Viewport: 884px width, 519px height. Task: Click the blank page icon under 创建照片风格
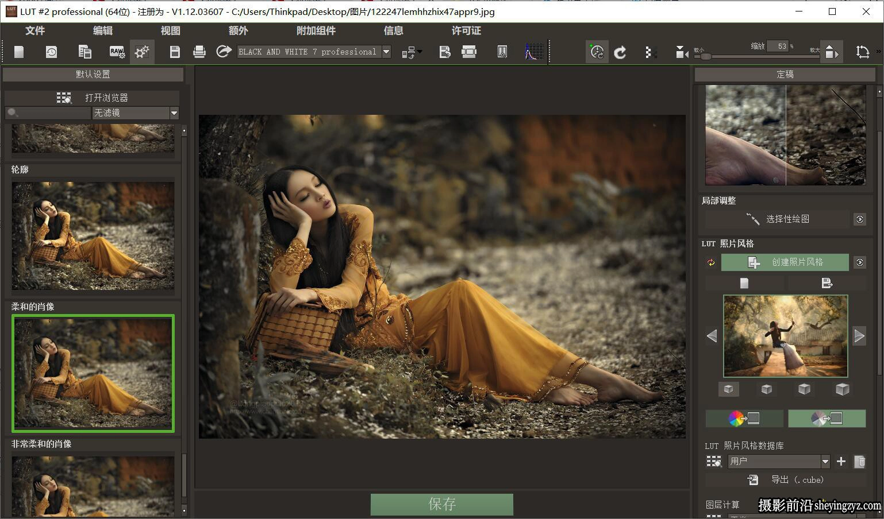pos(744,283)
